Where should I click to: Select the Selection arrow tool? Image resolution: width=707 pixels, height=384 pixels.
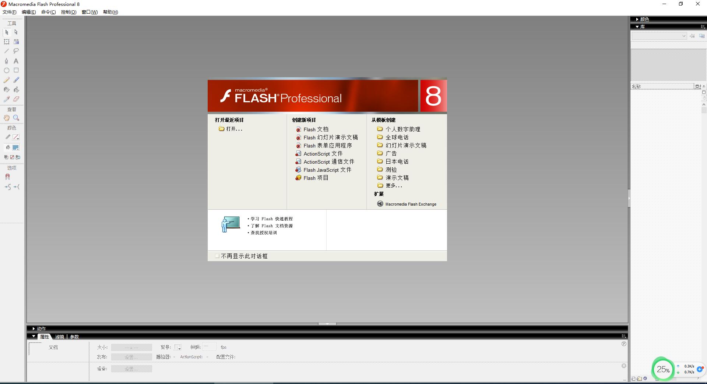[7, 32]
